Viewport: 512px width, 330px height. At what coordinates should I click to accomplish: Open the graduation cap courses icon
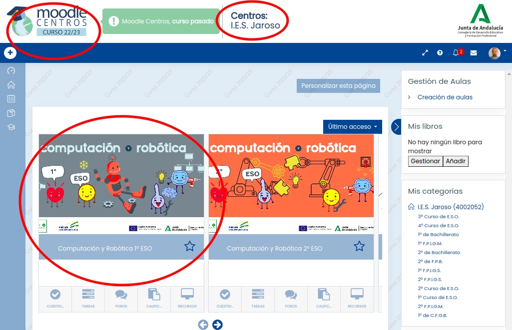point(11,127)
